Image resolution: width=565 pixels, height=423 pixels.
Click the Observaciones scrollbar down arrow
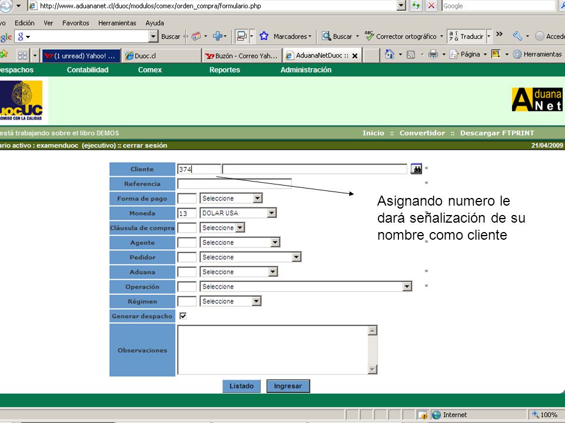click(x=373, y=370)
